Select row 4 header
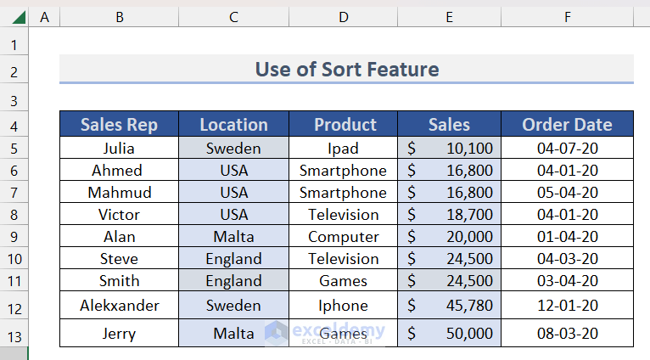This screenshot has height=360, width=650. coord(14,125)
